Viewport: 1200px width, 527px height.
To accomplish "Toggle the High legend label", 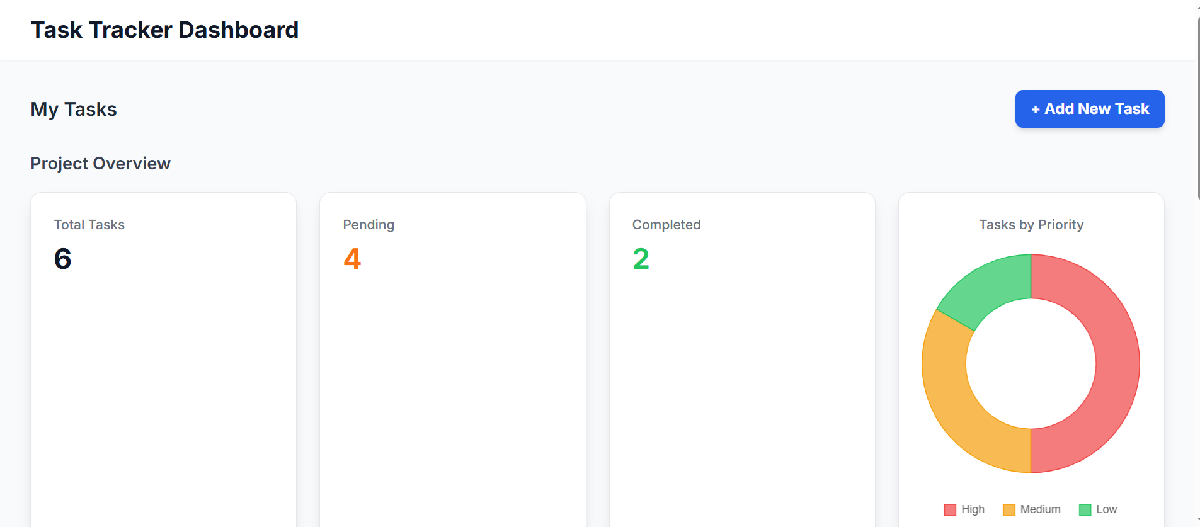I will click(973, 509).
